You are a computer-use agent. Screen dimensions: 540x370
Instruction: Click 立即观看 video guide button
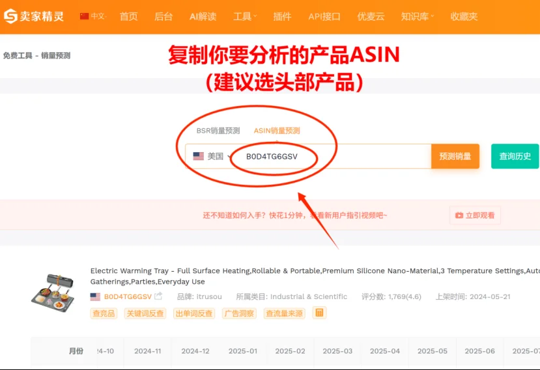tap(475, 215)
